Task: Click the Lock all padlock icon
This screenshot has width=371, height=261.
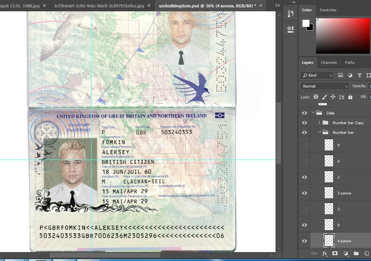Action: (x=350, y=97)
